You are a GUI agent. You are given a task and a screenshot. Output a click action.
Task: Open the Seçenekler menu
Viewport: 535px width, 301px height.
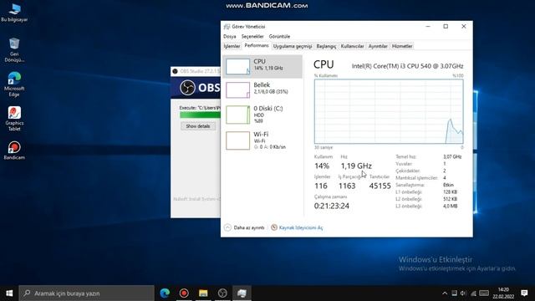pos(252,36)
